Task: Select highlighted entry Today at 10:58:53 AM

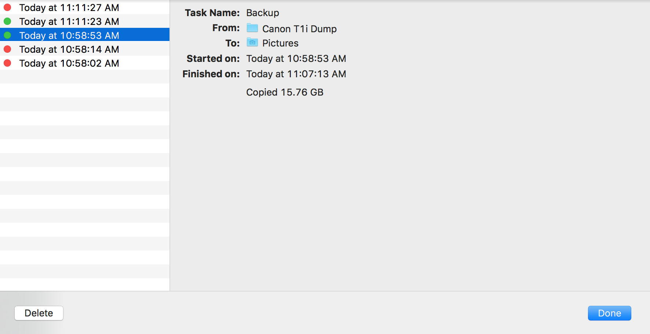Action: (x=85, y=35)
